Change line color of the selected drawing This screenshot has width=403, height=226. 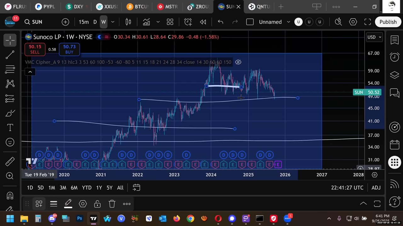click(68, 204)
